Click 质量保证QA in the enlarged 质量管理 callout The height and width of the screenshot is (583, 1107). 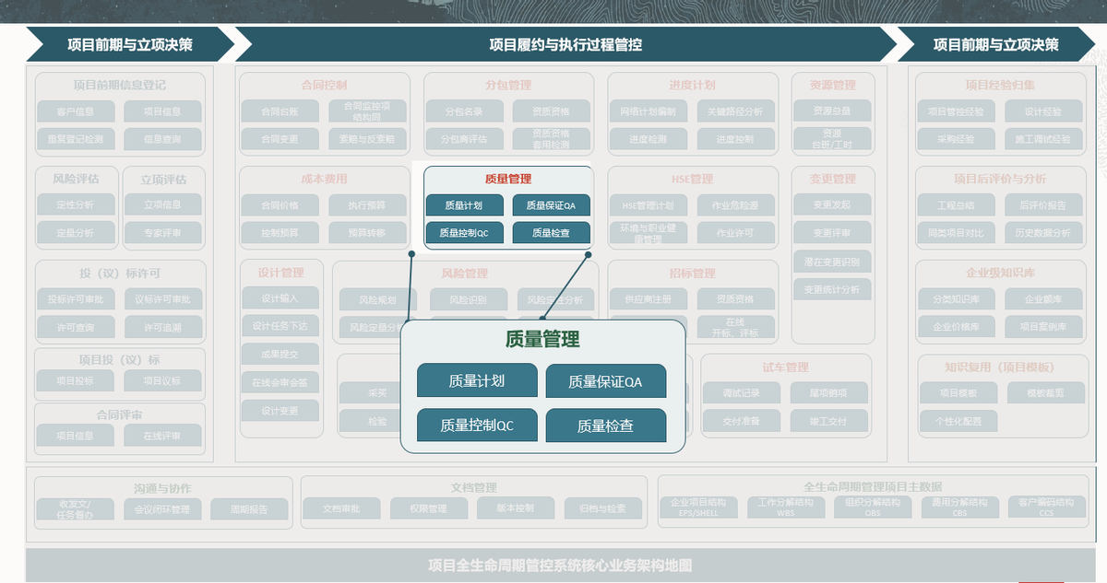[x=605, y=381]
